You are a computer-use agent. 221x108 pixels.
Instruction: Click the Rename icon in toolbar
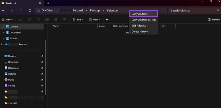tap(47, 19)
